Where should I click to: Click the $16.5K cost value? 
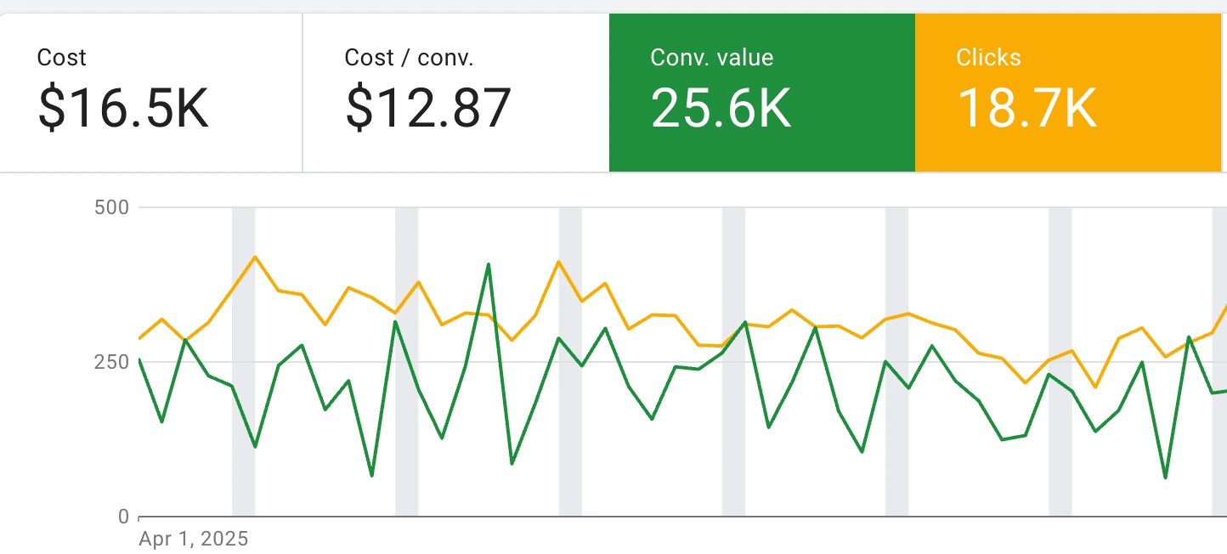tap(123, 108)
